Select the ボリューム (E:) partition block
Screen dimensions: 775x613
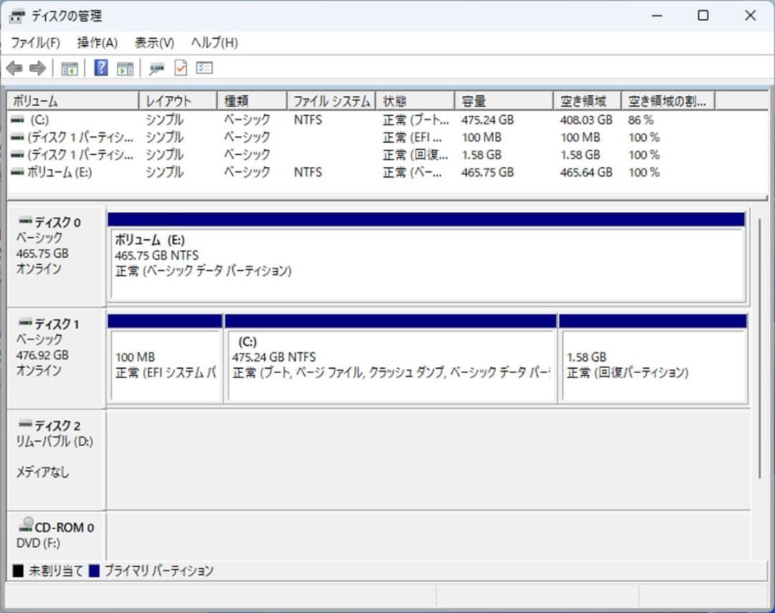427,262
